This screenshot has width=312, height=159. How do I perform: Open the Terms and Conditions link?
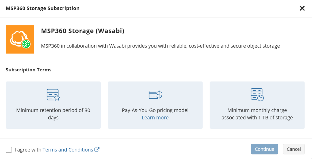68,150
